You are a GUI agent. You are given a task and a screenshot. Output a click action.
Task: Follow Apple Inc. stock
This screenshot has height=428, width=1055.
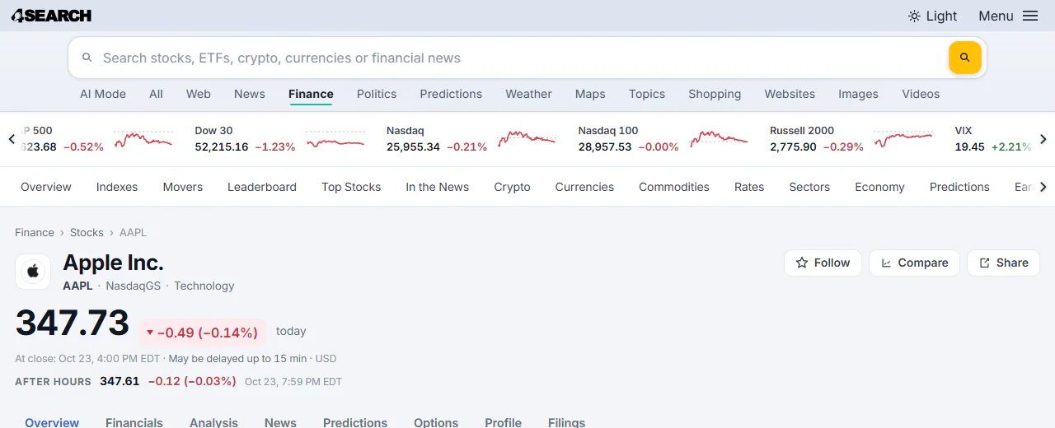(823, 263)
